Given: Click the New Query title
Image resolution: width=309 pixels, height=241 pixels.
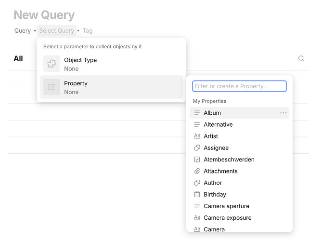Looking at the screenshot, I should 44,15.
